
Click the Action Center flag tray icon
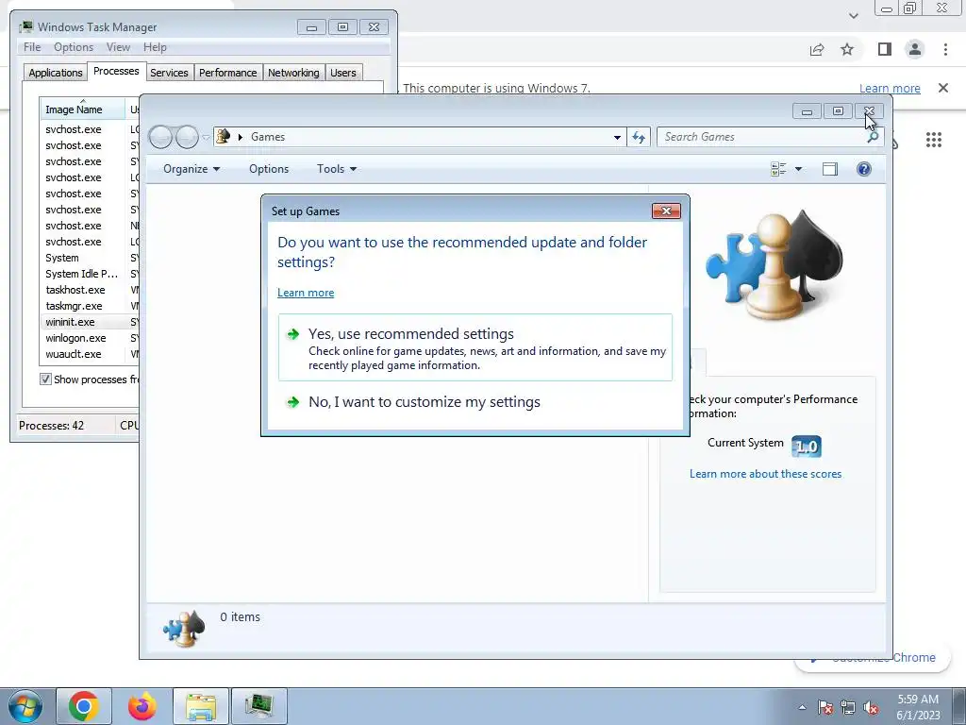pos(825,708)
